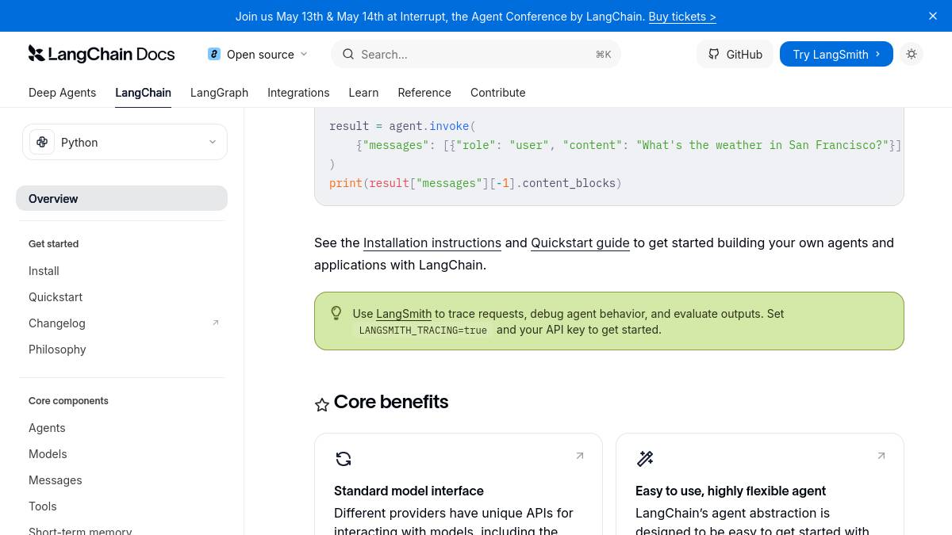
Task: Click the Buy tickets link in banner
Action: pyautogui.click(x=682, y=16)
